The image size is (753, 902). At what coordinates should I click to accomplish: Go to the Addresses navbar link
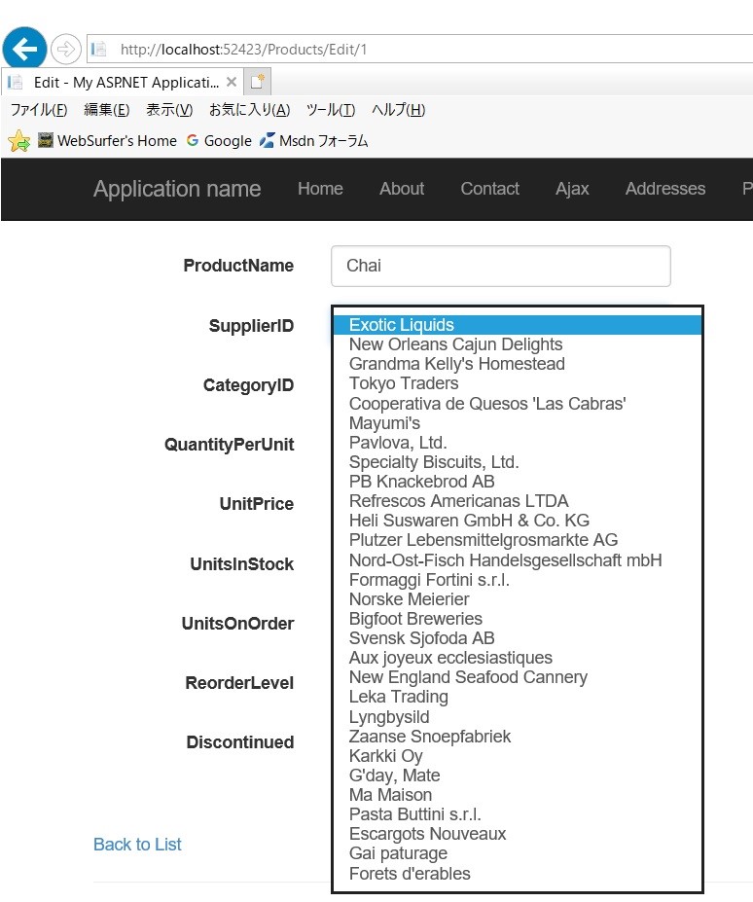pos(664,189)
